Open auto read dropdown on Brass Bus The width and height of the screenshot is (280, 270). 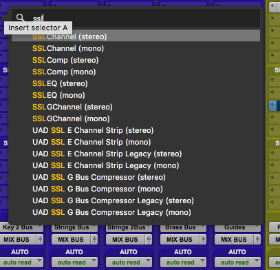coord(183,262)
